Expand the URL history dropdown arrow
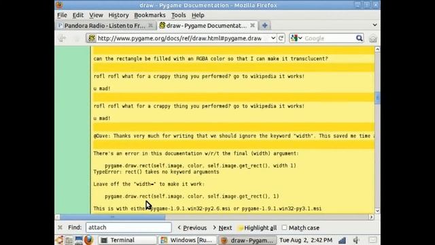 tap(273, 38)
